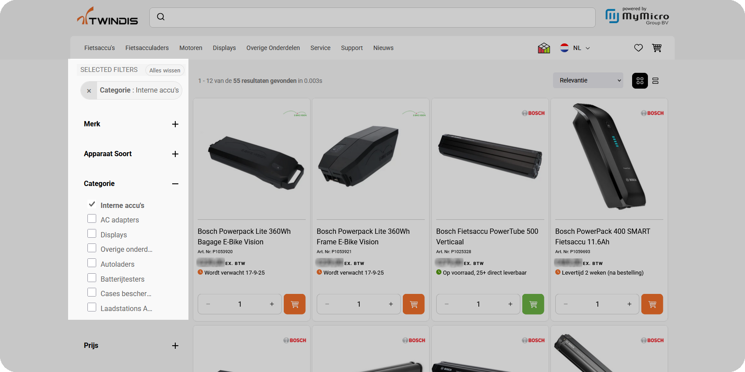Add Powerpack Lite Bagage to cart
This screenshot has width=745, height=372.
tap(295, 304)
